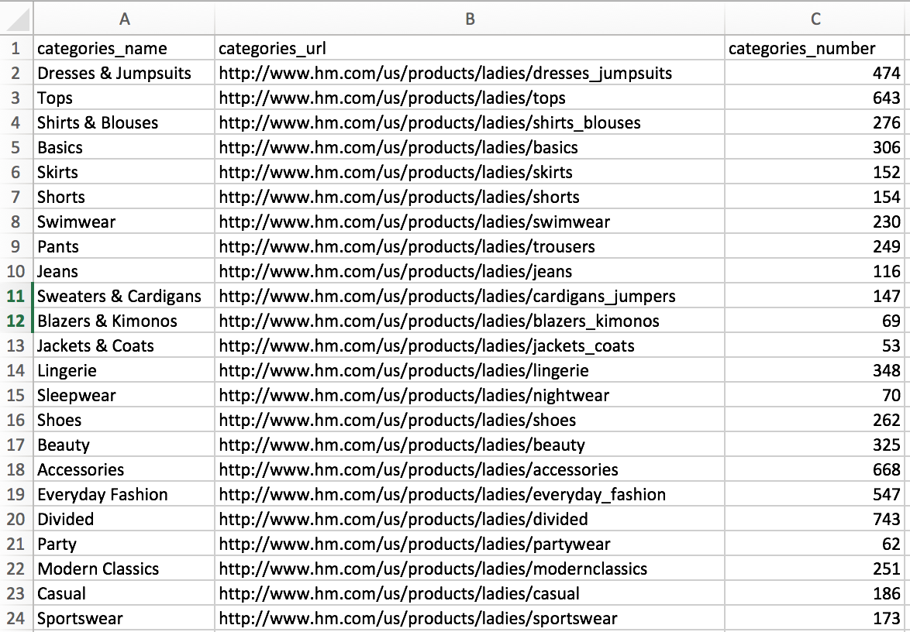Select the cell with value 643
The image size is (910, 632).
pos(815,98)
